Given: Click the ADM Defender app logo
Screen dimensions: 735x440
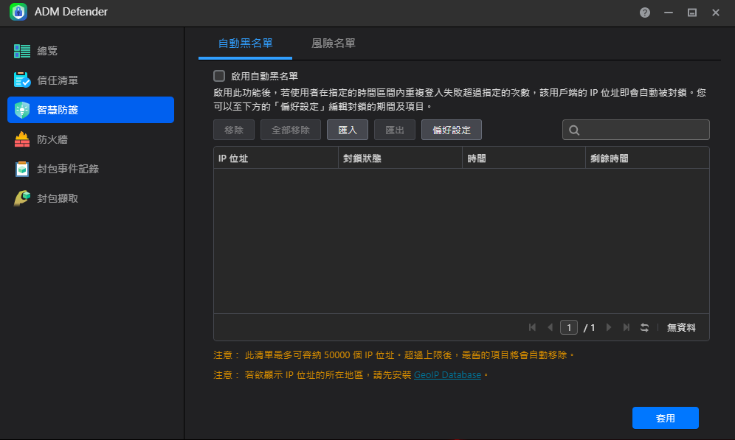Looking at the screenshot, I should [18, 13].
